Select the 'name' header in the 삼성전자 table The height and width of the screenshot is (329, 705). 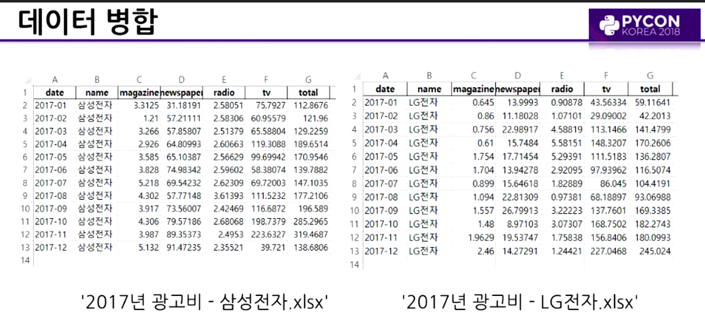coord(97,92)
